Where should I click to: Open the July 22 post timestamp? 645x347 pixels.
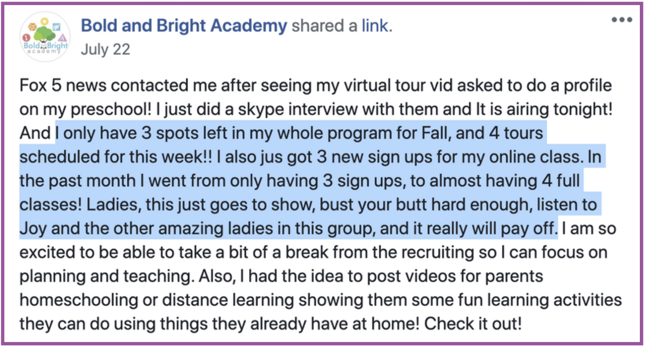point(105,50)
